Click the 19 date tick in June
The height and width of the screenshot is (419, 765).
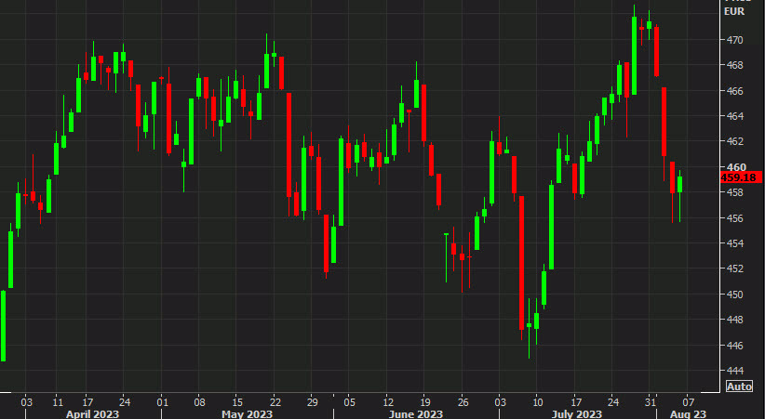point(424,402)
